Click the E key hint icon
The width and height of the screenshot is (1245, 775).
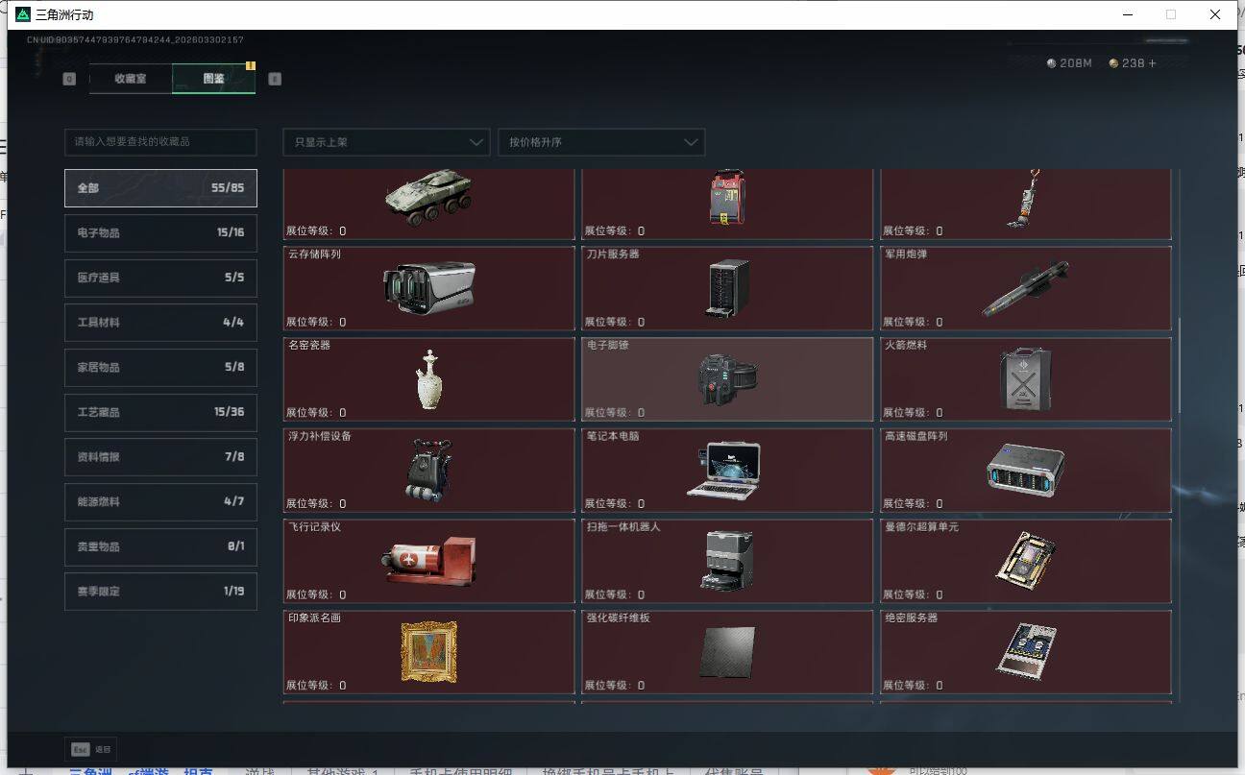point(275,79)
